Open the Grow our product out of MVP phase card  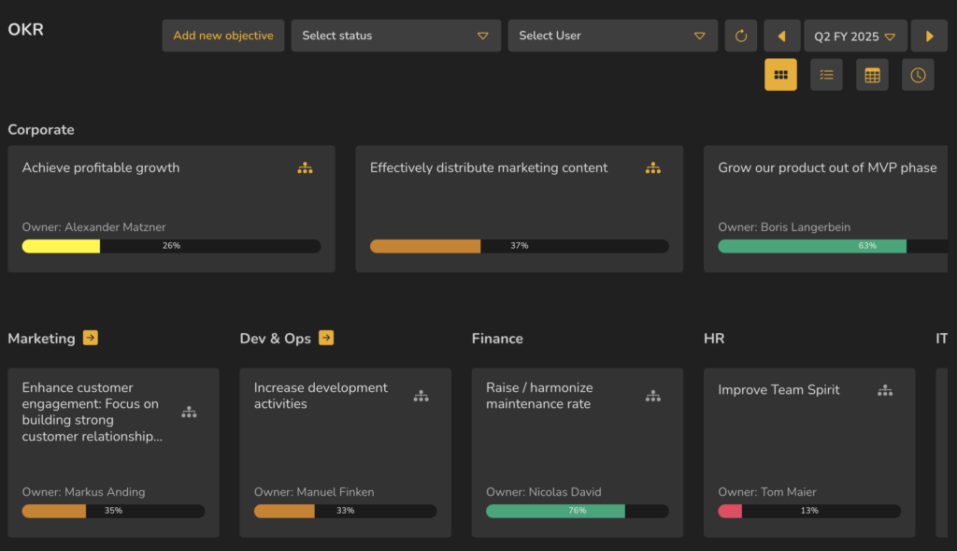pyautogui.click(x=827, y=196)
